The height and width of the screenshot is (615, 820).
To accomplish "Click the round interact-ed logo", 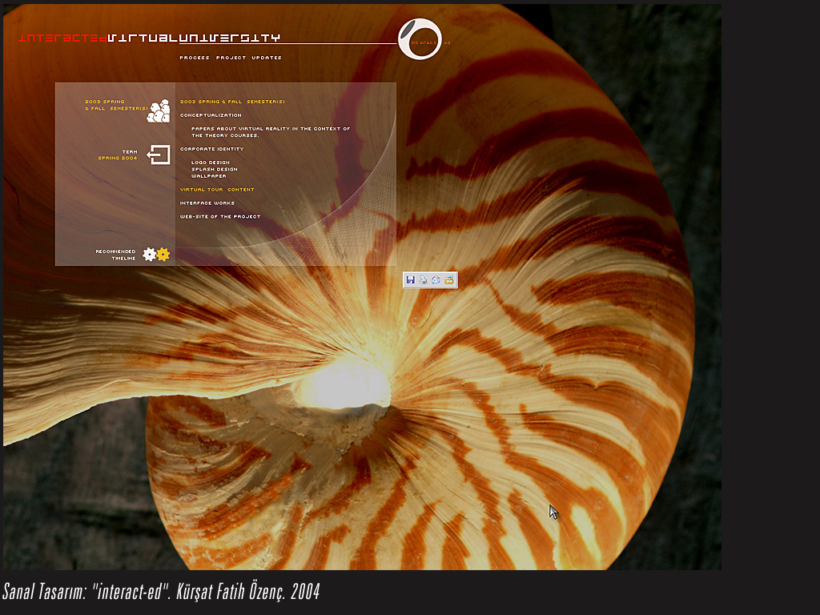I will click(420, 39).
